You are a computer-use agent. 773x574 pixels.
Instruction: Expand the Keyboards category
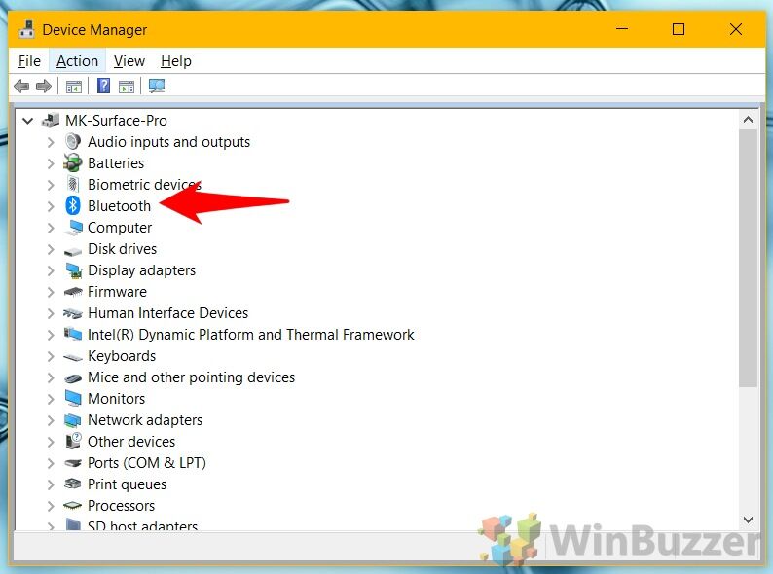[x=51, y=356]
